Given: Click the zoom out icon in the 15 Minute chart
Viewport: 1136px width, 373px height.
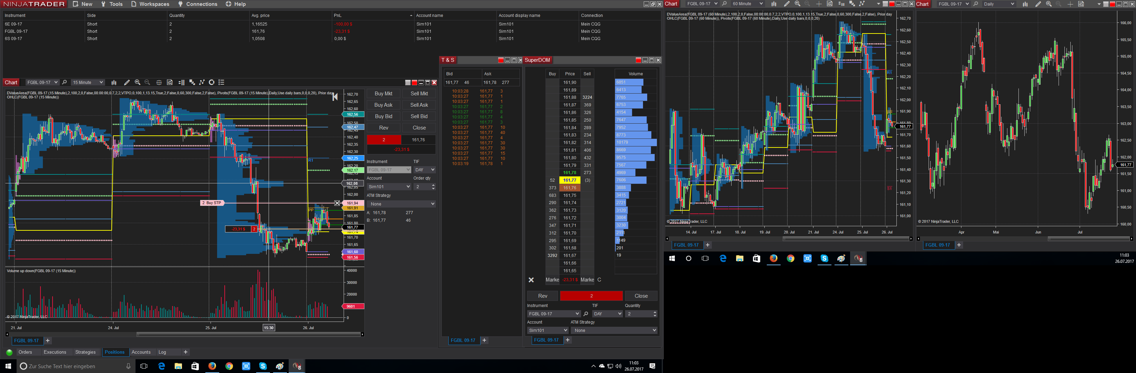Looking at the screenshot, I should [x=147, y=82].
